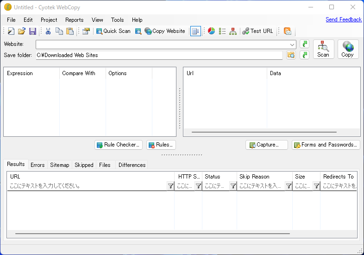This screenshot has height=255, width=364.
Task: Switch to the Files tab
Action: [x=105, y=165]
